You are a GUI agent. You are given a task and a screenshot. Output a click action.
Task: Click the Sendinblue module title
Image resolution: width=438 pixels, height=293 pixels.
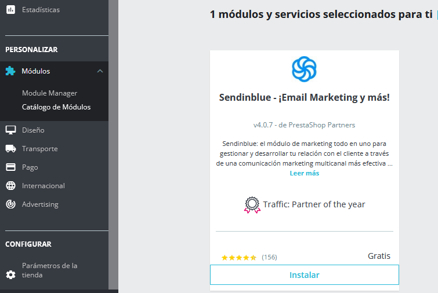[304, 97]
